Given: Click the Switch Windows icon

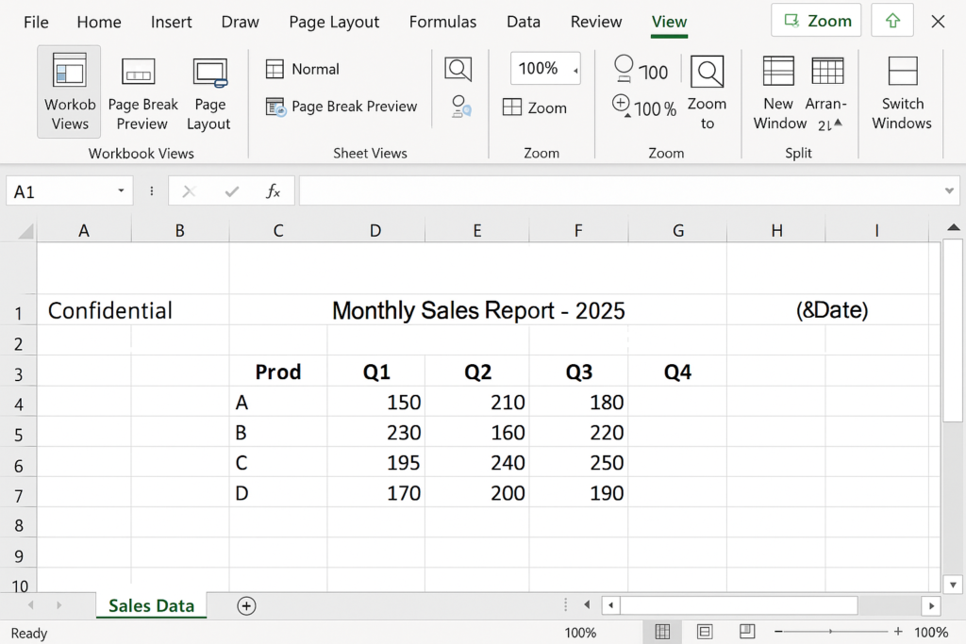Looking at the screenshot, I should pos(902,72).
